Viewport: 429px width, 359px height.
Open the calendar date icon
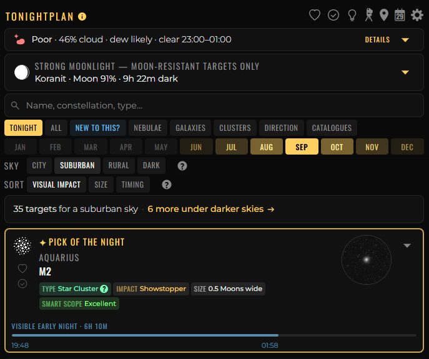pyautogui.click(x=400, y=15)
